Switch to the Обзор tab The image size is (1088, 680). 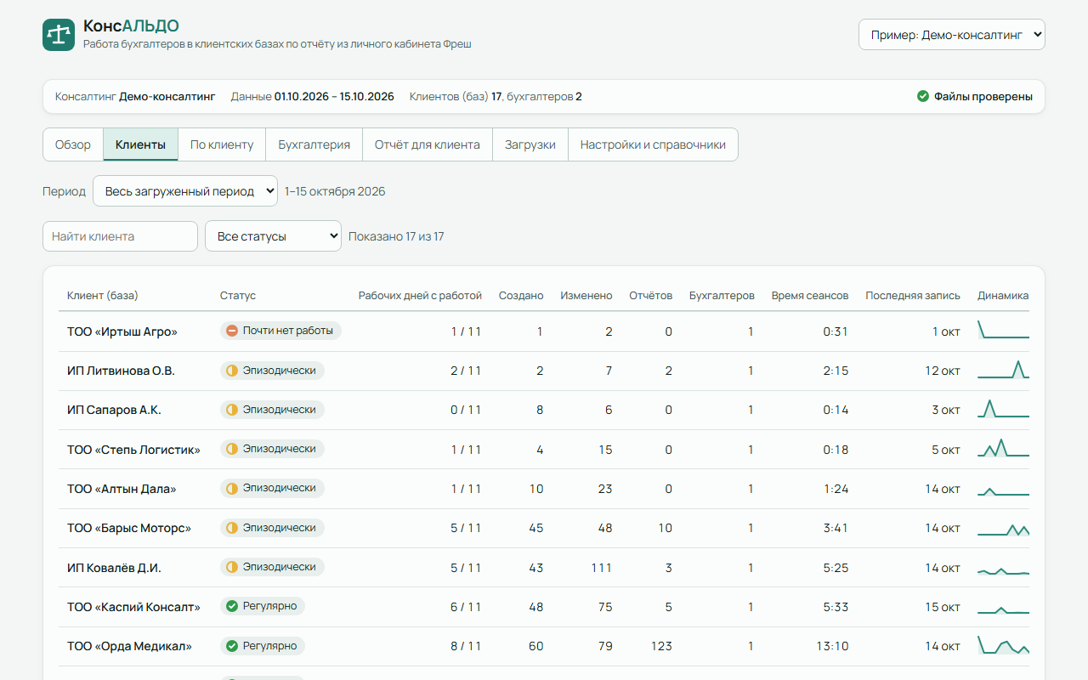coord(73,144)
